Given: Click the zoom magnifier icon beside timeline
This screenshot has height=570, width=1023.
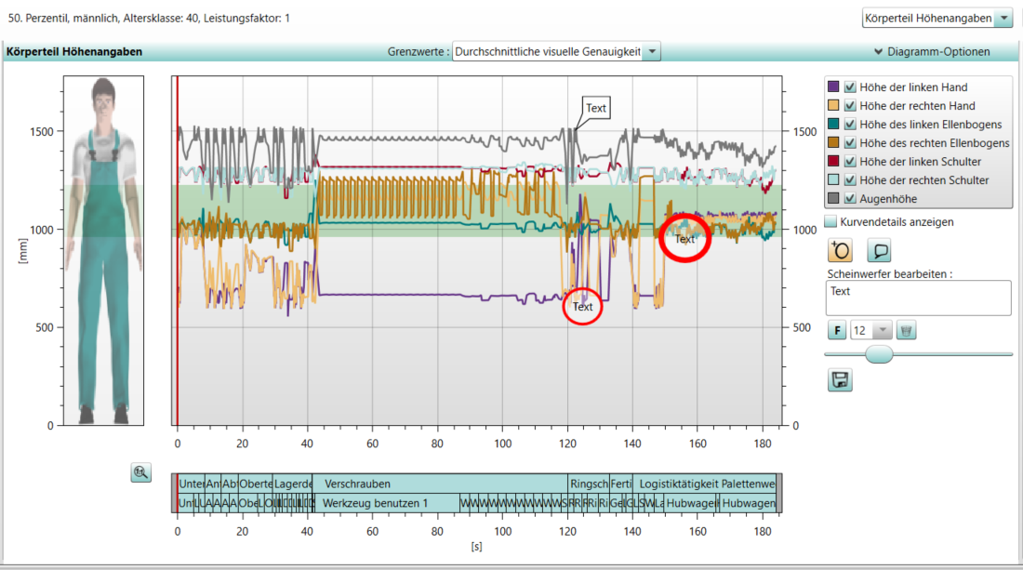Looking at the screenshot, I should point(141,473).
